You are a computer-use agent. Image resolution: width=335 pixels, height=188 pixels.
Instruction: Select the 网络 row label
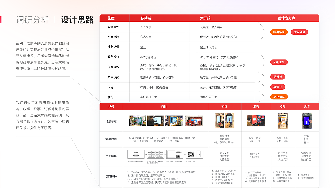click(x=110, y=87)
